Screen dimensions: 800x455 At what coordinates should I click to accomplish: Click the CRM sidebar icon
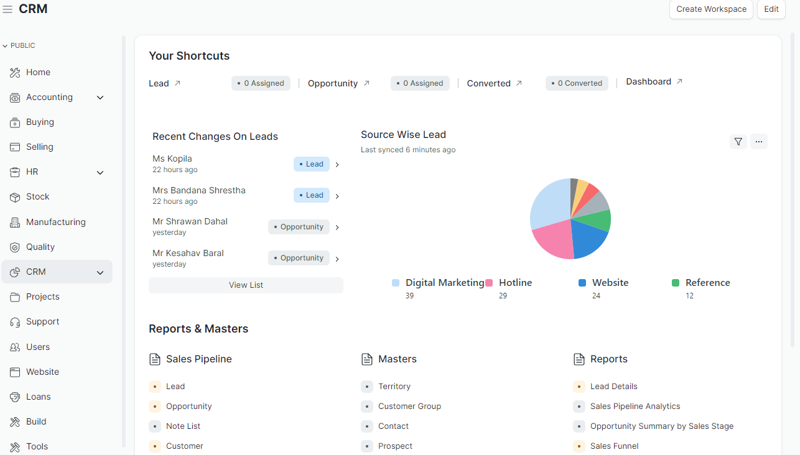coord(15,272)
